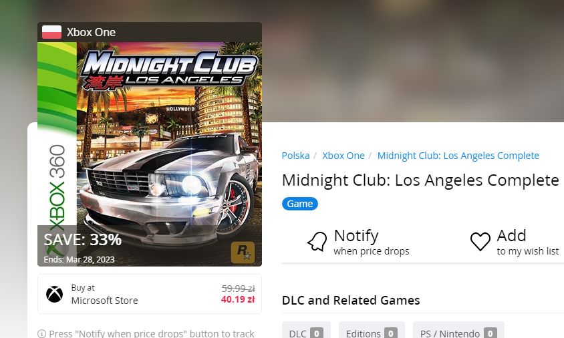Select the PS / Nintendo tab

pos(458,331)
